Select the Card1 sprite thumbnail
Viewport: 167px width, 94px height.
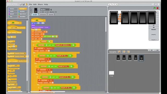click(118, 58)
